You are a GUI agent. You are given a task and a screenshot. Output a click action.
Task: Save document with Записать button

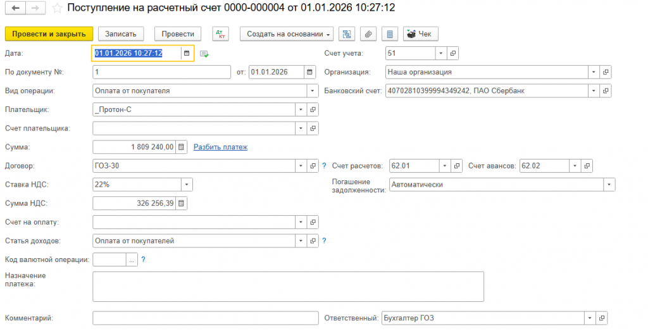point(121,34)
